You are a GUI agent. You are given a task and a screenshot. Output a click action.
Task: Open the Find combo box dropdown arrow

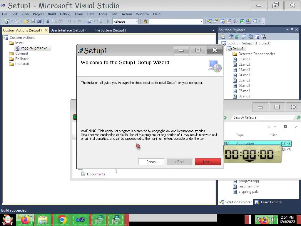[202, 21]
